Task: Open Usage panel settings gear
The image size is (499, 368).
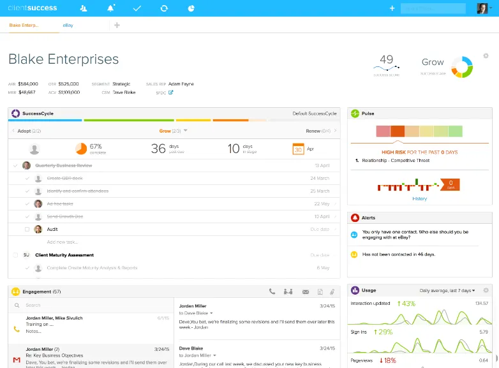Action: click(486, 290)
